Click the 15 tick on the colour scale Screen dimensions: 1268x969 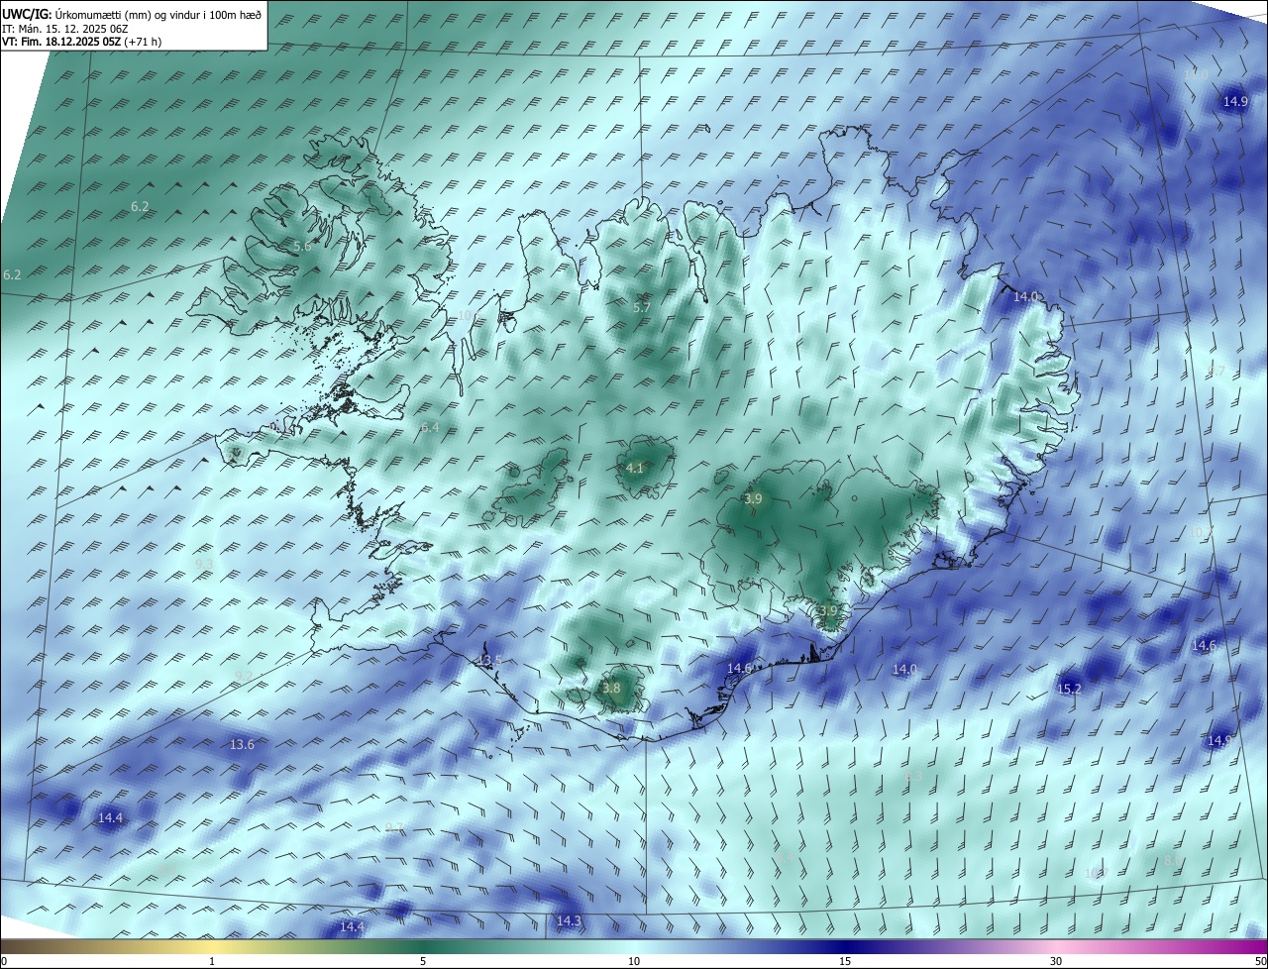coord(845,961)
